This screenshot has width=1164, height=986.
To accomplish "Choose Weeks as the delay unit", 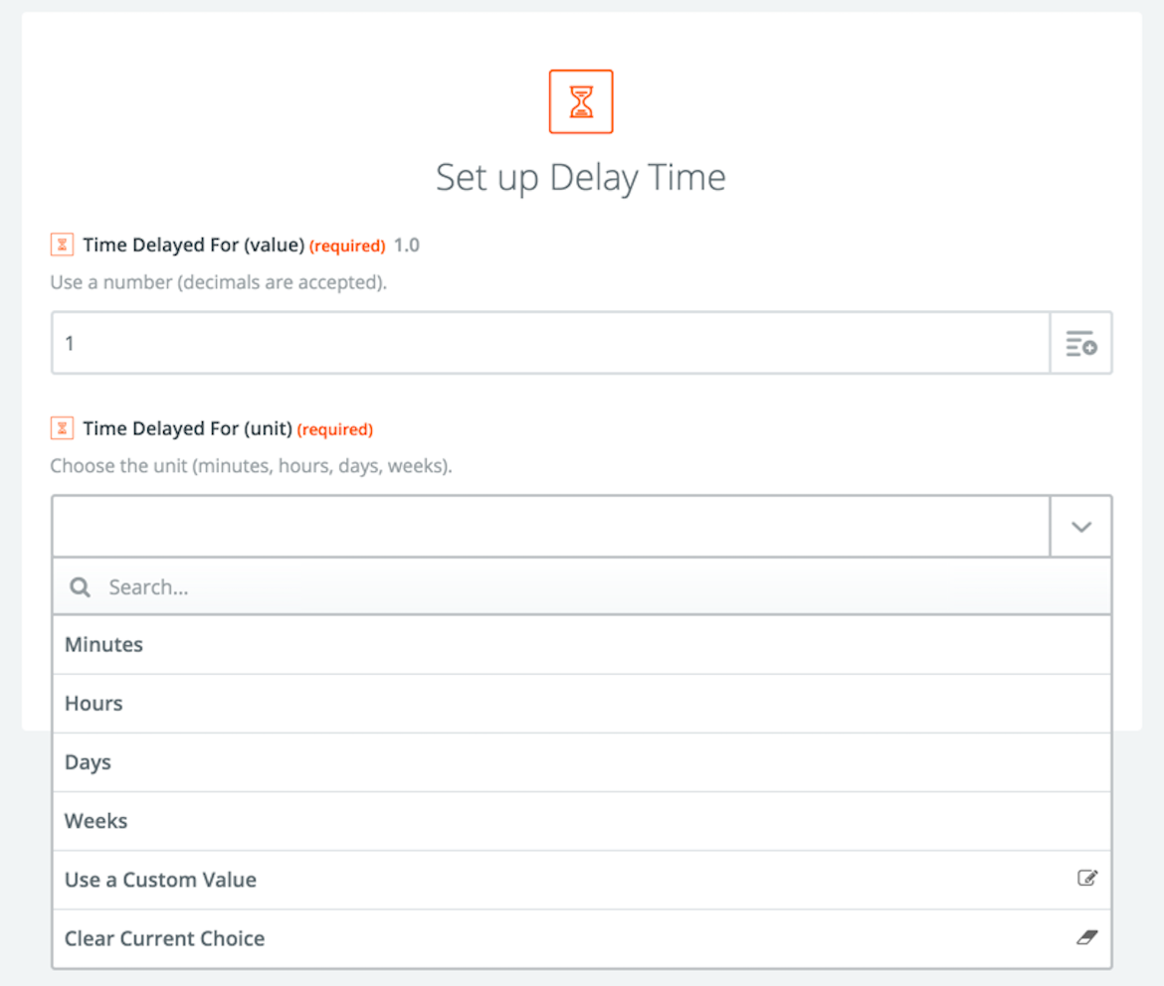I will [x=582, y=821].
